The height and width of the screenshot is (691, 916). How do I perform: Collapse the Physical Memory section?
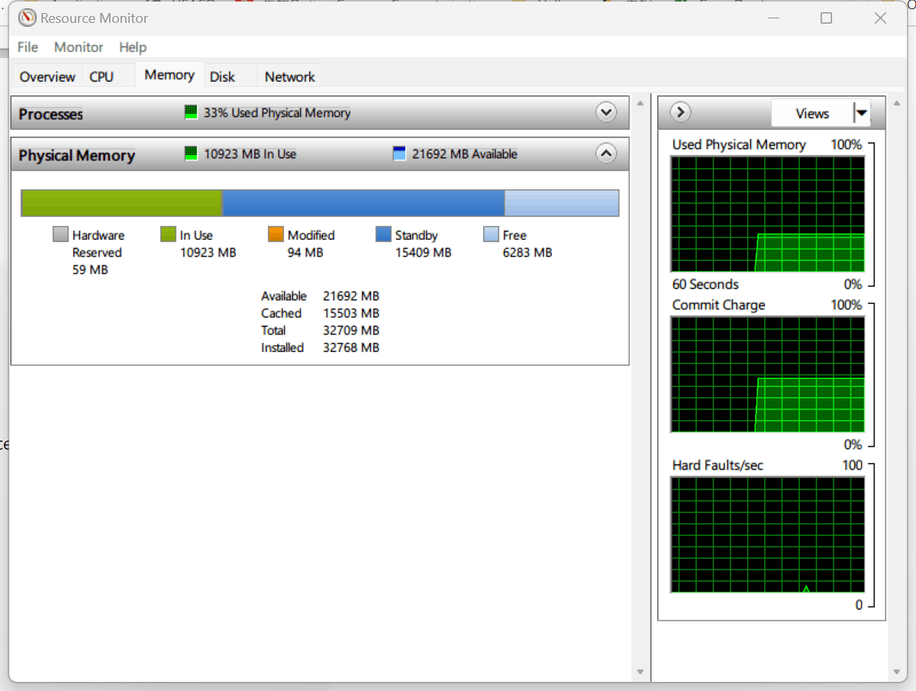point(606,153)
